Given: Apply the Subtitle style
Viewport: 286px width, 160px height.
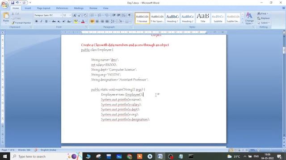Looking at the screenshot, I should 218,18.
